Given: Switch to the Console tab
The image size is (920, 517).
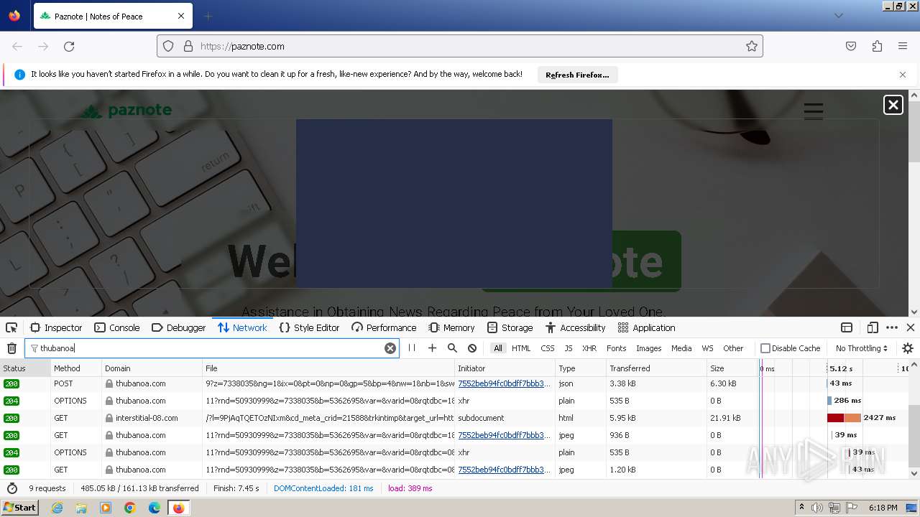Looking at the screenshot, I should point(117,327).
